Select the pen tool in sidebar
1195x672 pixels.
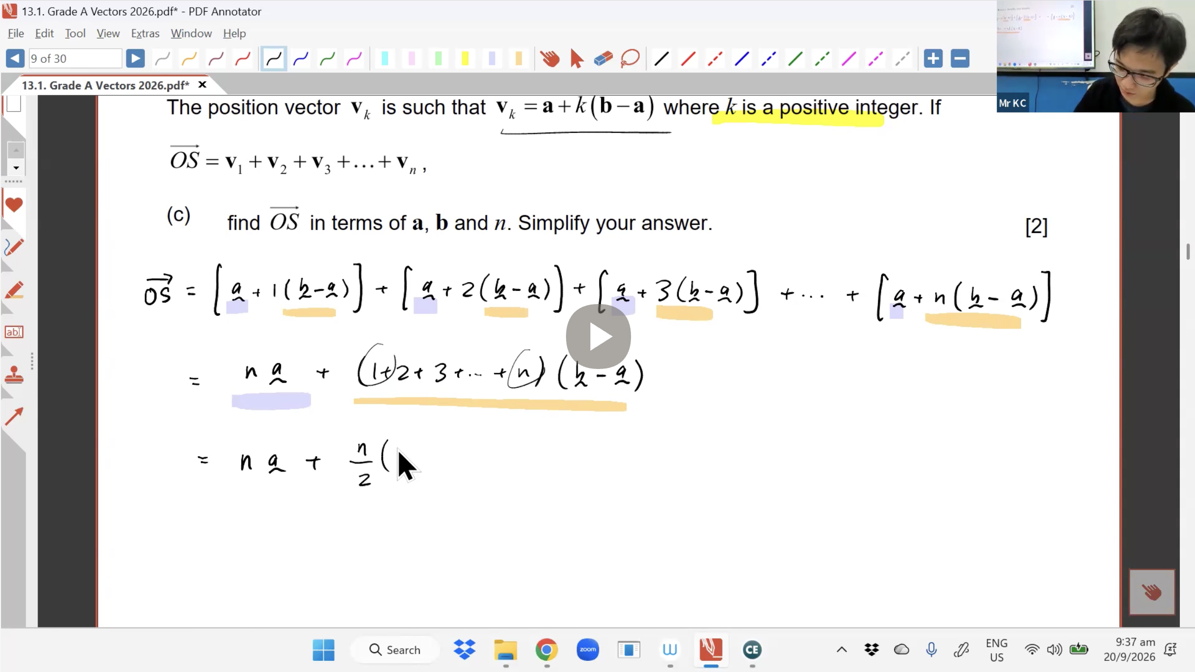coord(14,247)
